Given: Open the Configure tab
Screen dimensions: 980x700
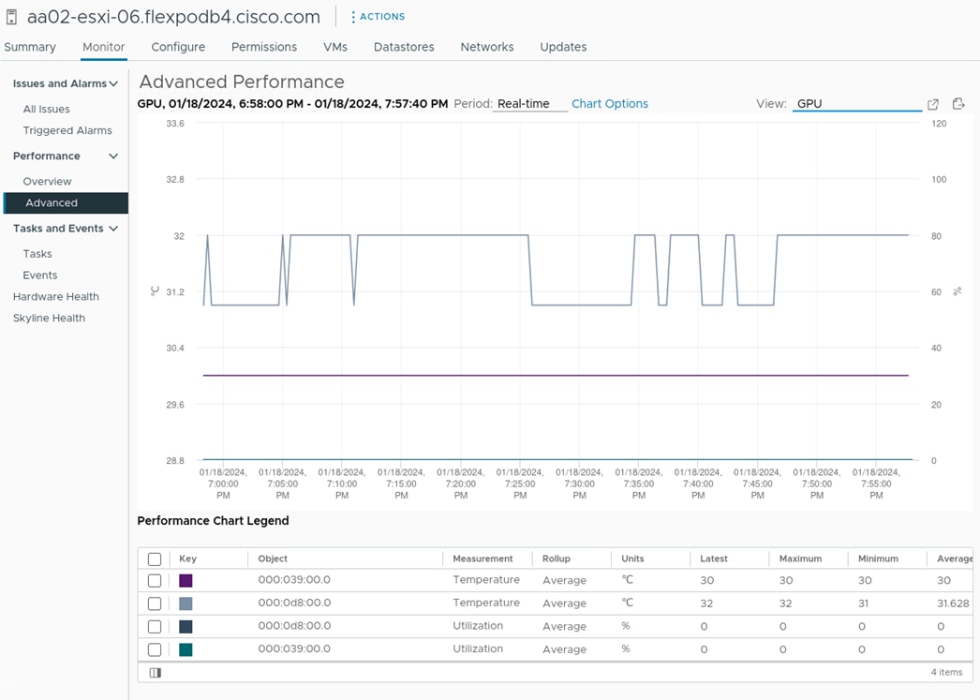Looking at the screenshot, I should tap(178, 47).
